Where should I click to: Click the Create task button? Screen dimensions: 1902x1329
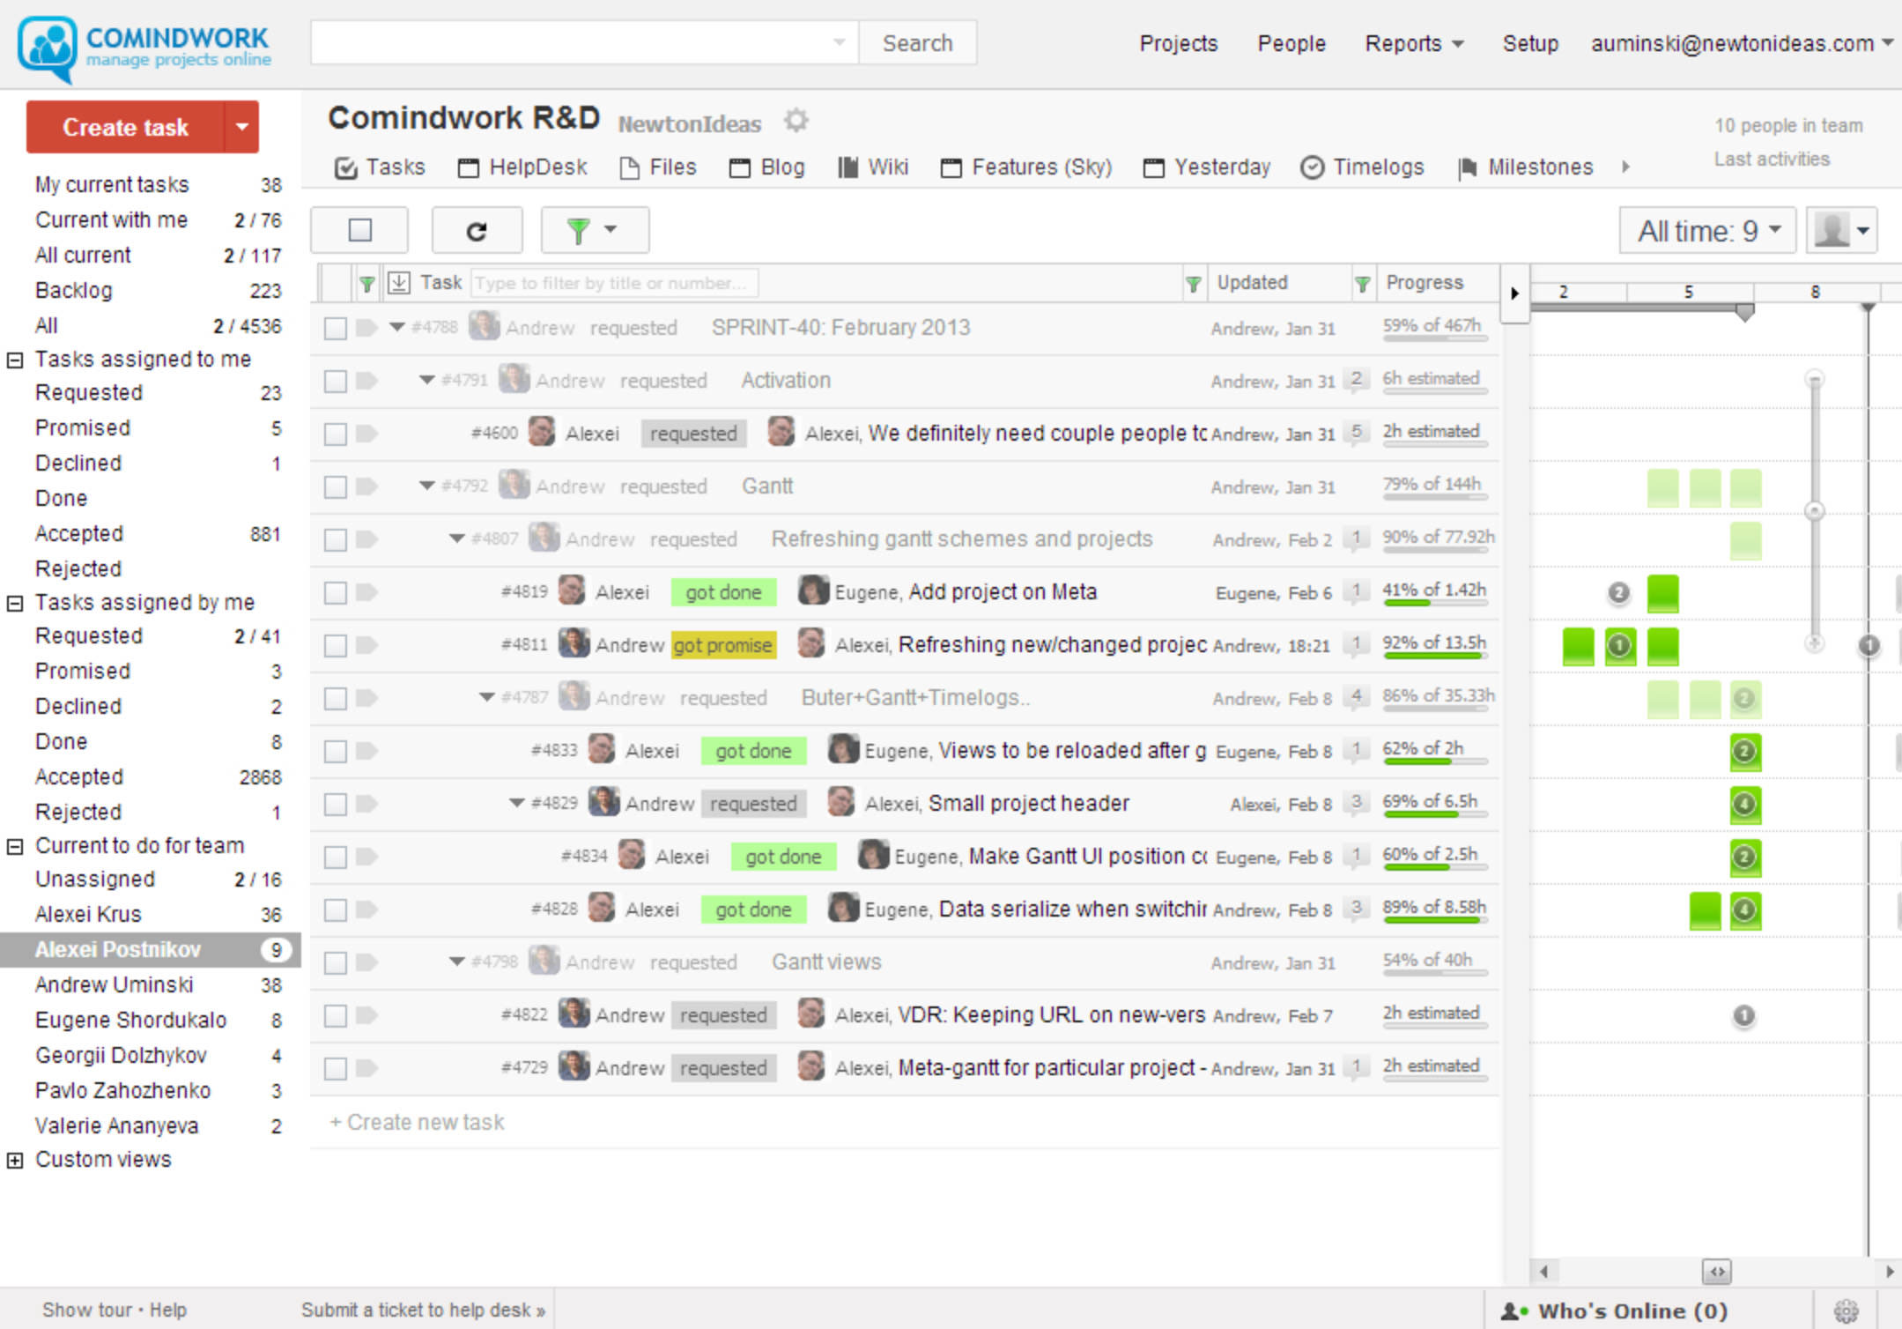125,127
